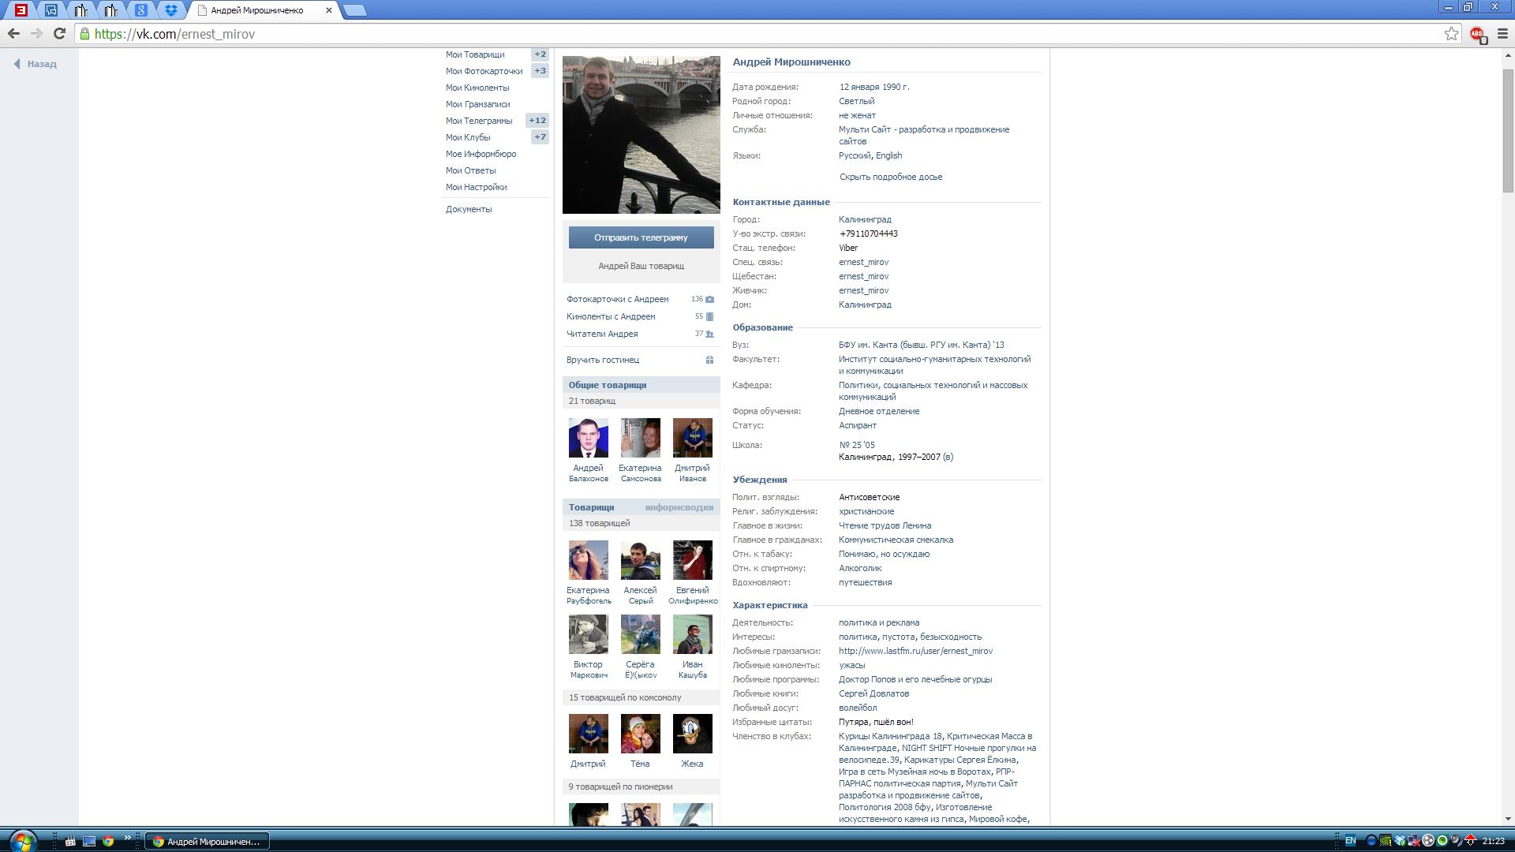Open the AdBlock extension icon

pos(1477,34)
